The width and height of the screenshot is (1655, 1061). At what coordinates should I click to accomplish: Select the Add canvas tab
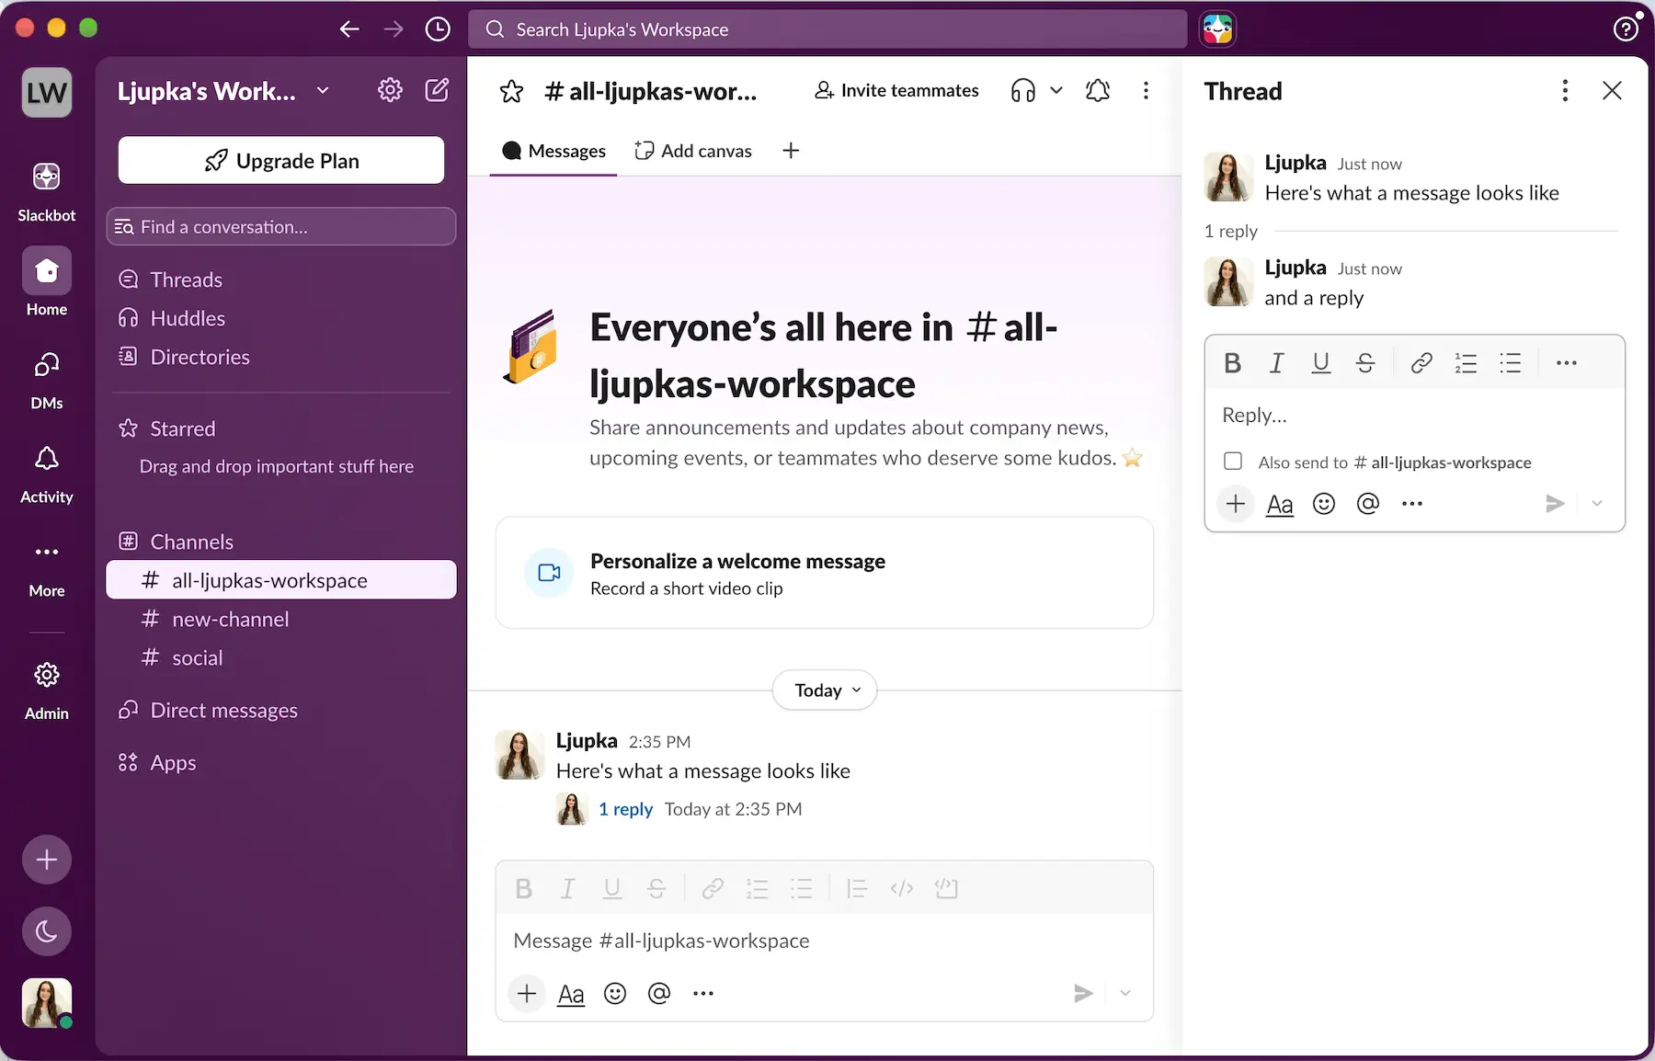pyautogui.click(x=693, y=151)
